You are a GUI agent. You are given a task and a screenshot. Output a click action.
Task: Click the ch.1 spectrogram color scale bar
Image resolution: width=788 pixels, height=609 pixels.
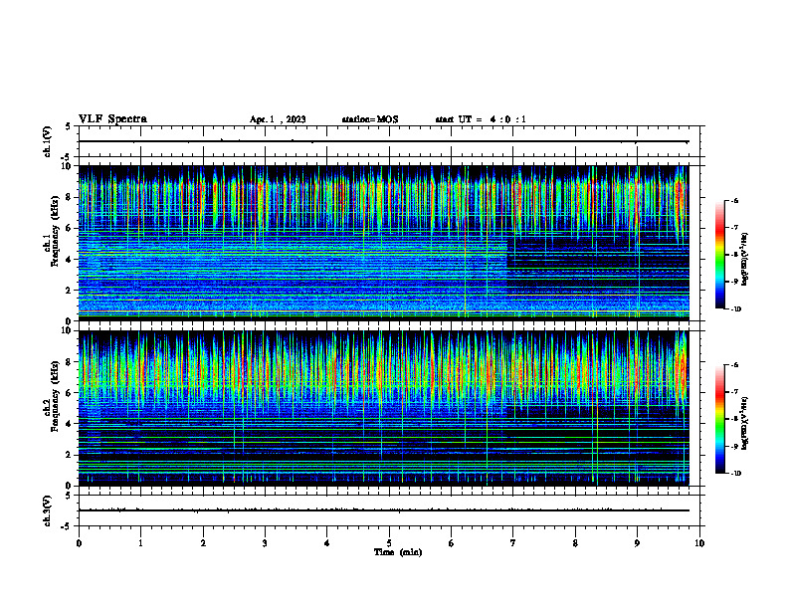coord(719,255)
